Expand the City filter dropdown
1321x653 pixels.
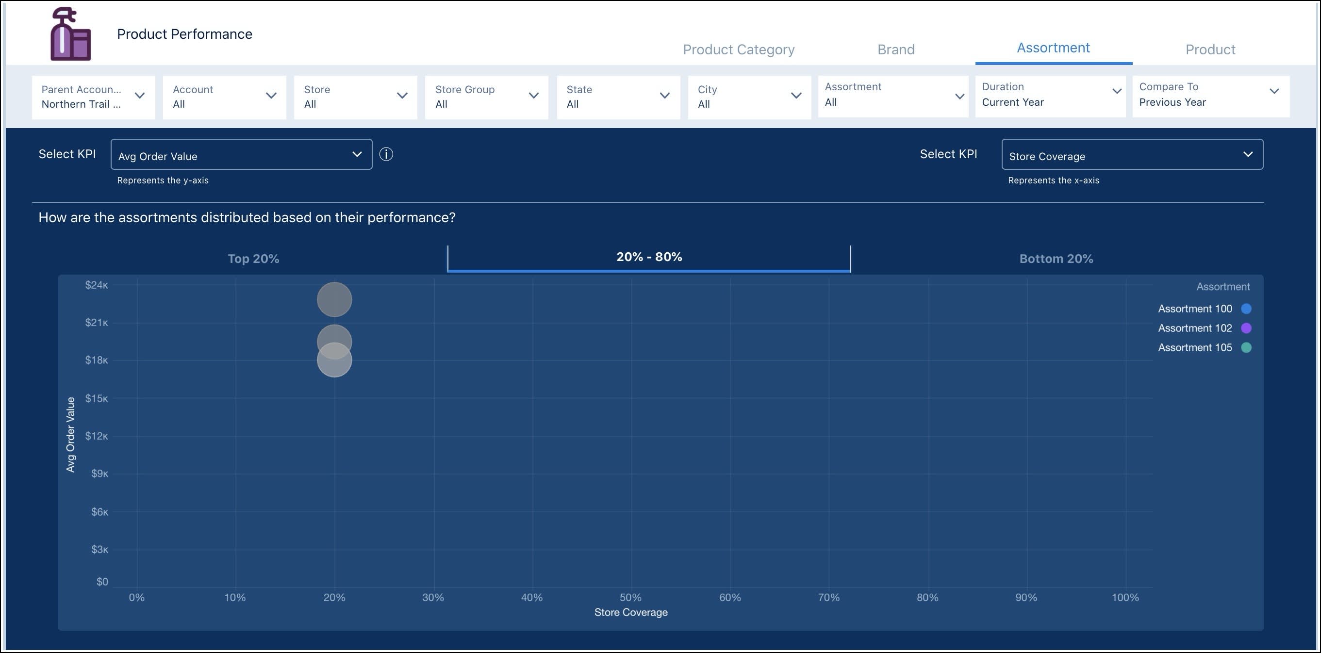pyautogui.click(x=796, y=96)
